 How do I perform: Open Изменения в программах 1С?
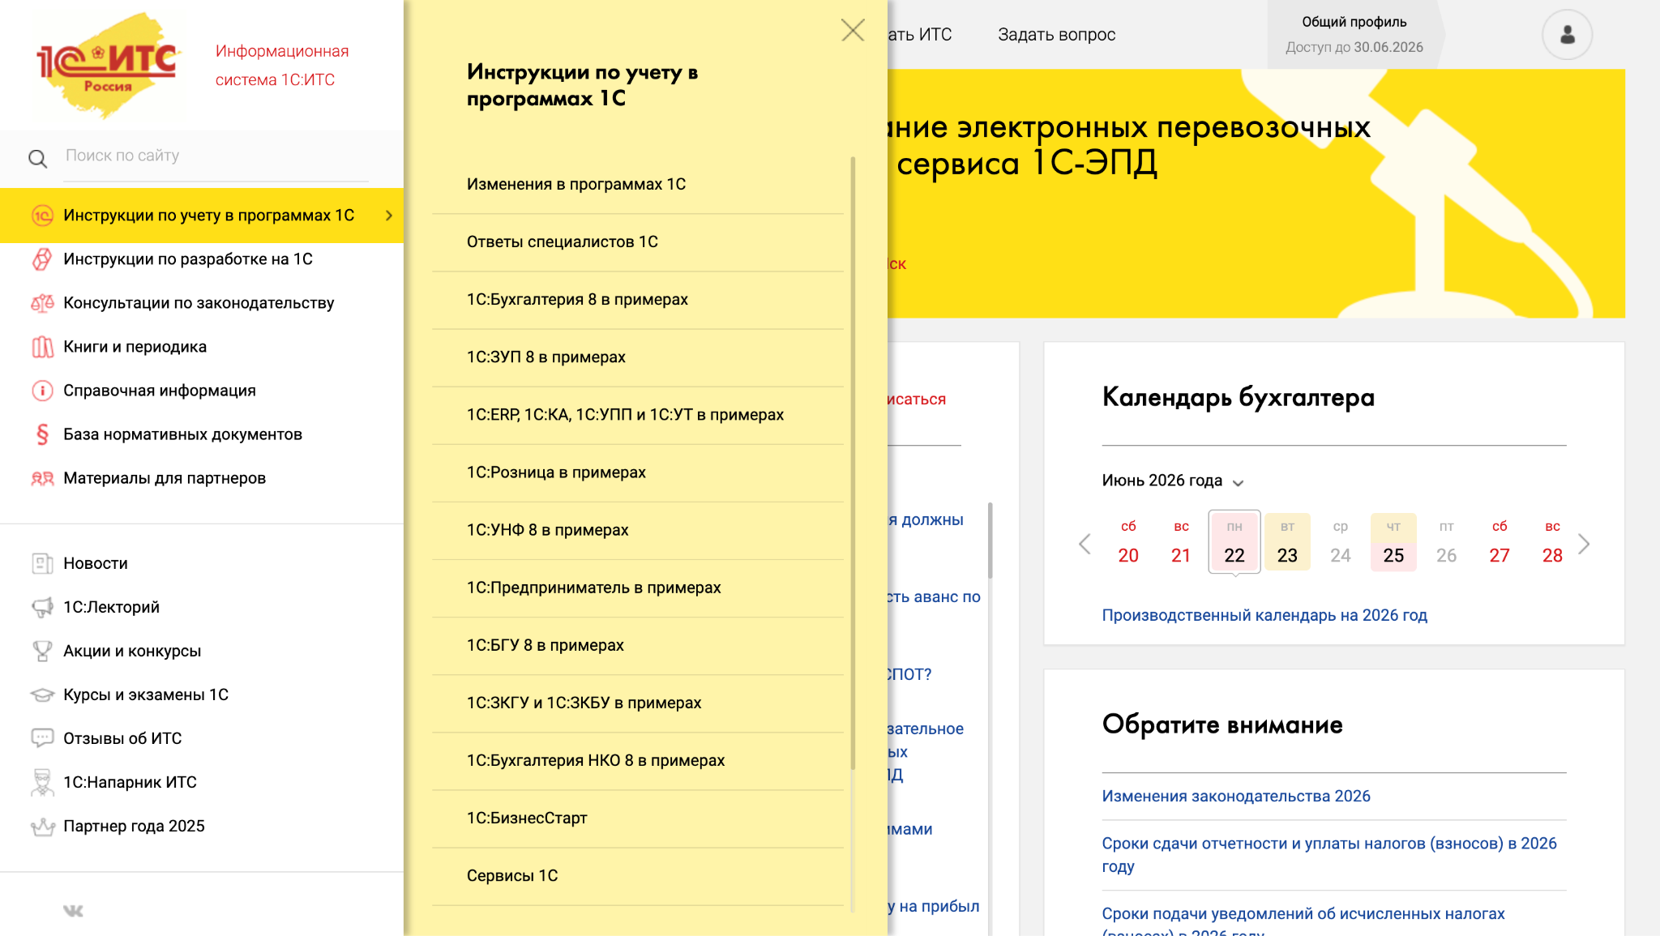(638, 185)
